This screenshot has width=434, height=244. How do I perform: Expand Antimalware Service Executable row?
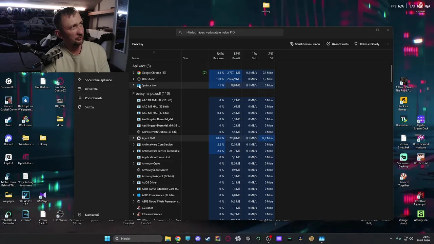click(134, 151)
